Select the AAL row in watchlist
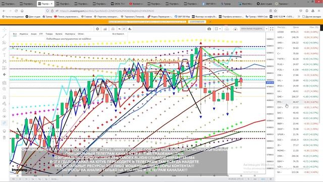Viewport: 323px width, 182px height. tap(298, 80)
